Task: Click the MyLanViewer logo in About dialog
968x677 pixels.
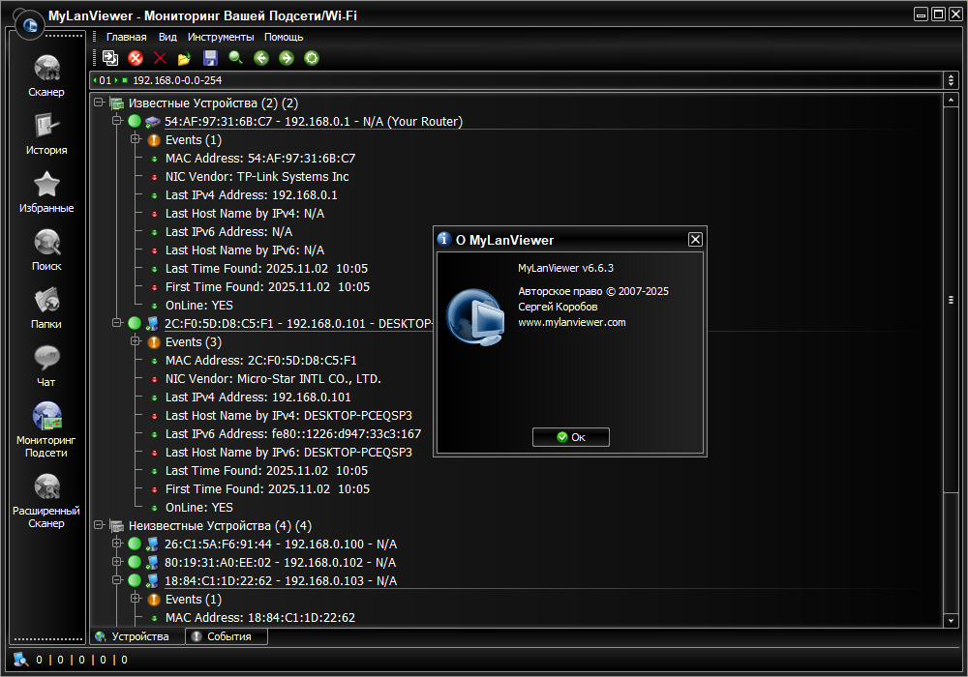Action: pyautogui.click(x=475, y=317)
